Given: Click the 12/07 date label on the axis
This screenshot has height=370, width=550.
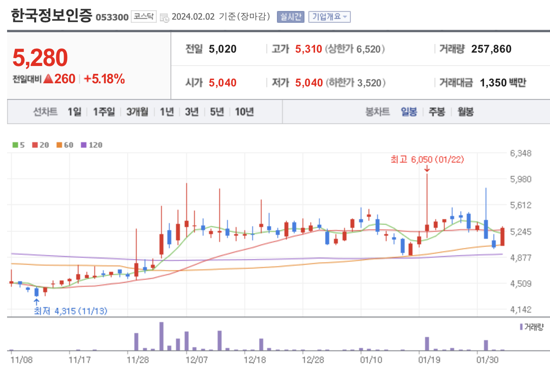Looking at the screenshot, I should [x=196, y=360].
